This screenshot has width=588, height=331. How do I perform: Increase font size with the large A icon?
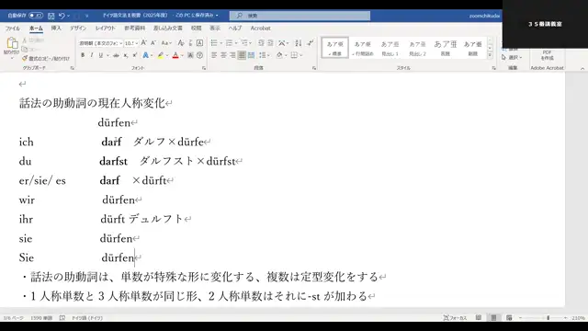pos(144,43)
